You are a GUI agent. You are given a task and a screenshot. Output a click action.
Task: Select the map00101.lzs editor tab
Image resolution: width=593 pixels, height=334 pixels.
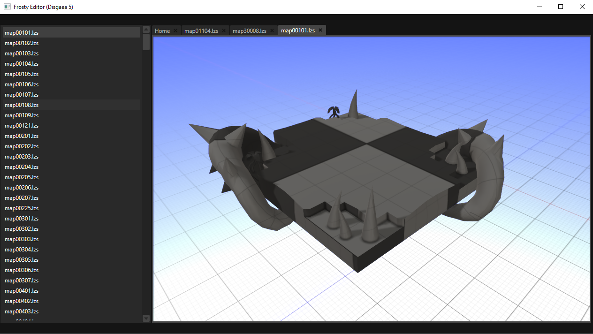click(298, 30)
